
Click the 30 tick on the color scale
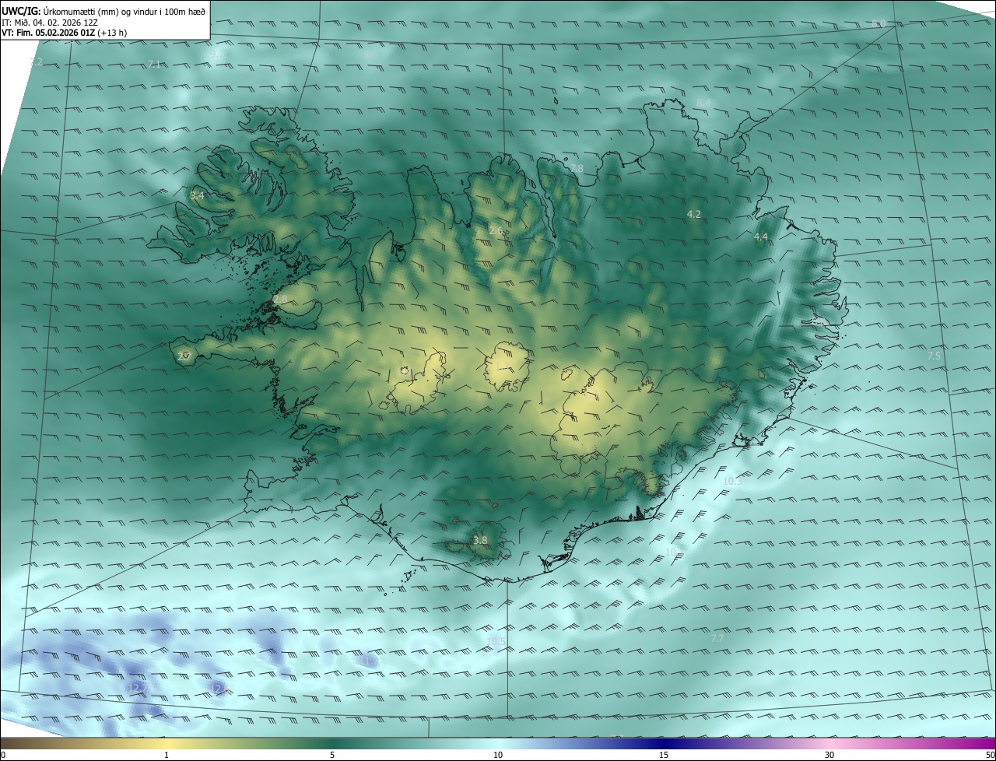click(x=829, y=755)
